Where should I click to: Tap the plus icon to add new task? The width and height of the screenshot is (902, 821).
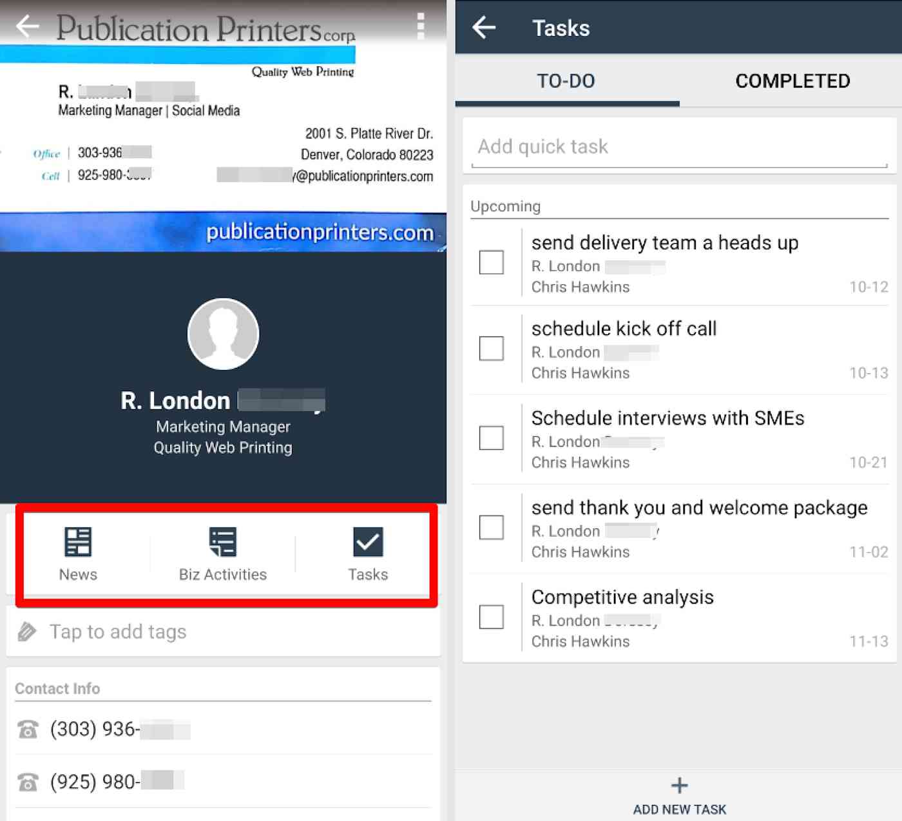(679, 785)
